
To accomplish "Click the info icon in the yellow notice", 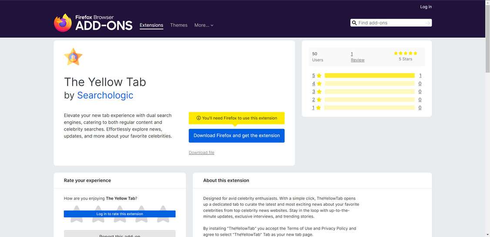I will click(x=198, y=118).
